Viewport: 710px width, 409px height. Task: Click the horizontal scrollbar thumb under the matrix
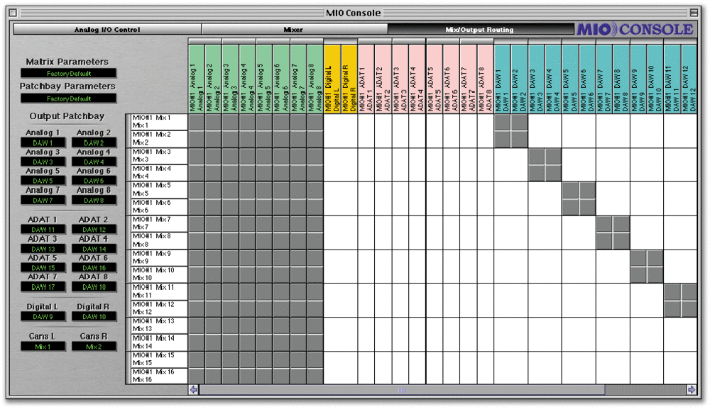[402, 390]
